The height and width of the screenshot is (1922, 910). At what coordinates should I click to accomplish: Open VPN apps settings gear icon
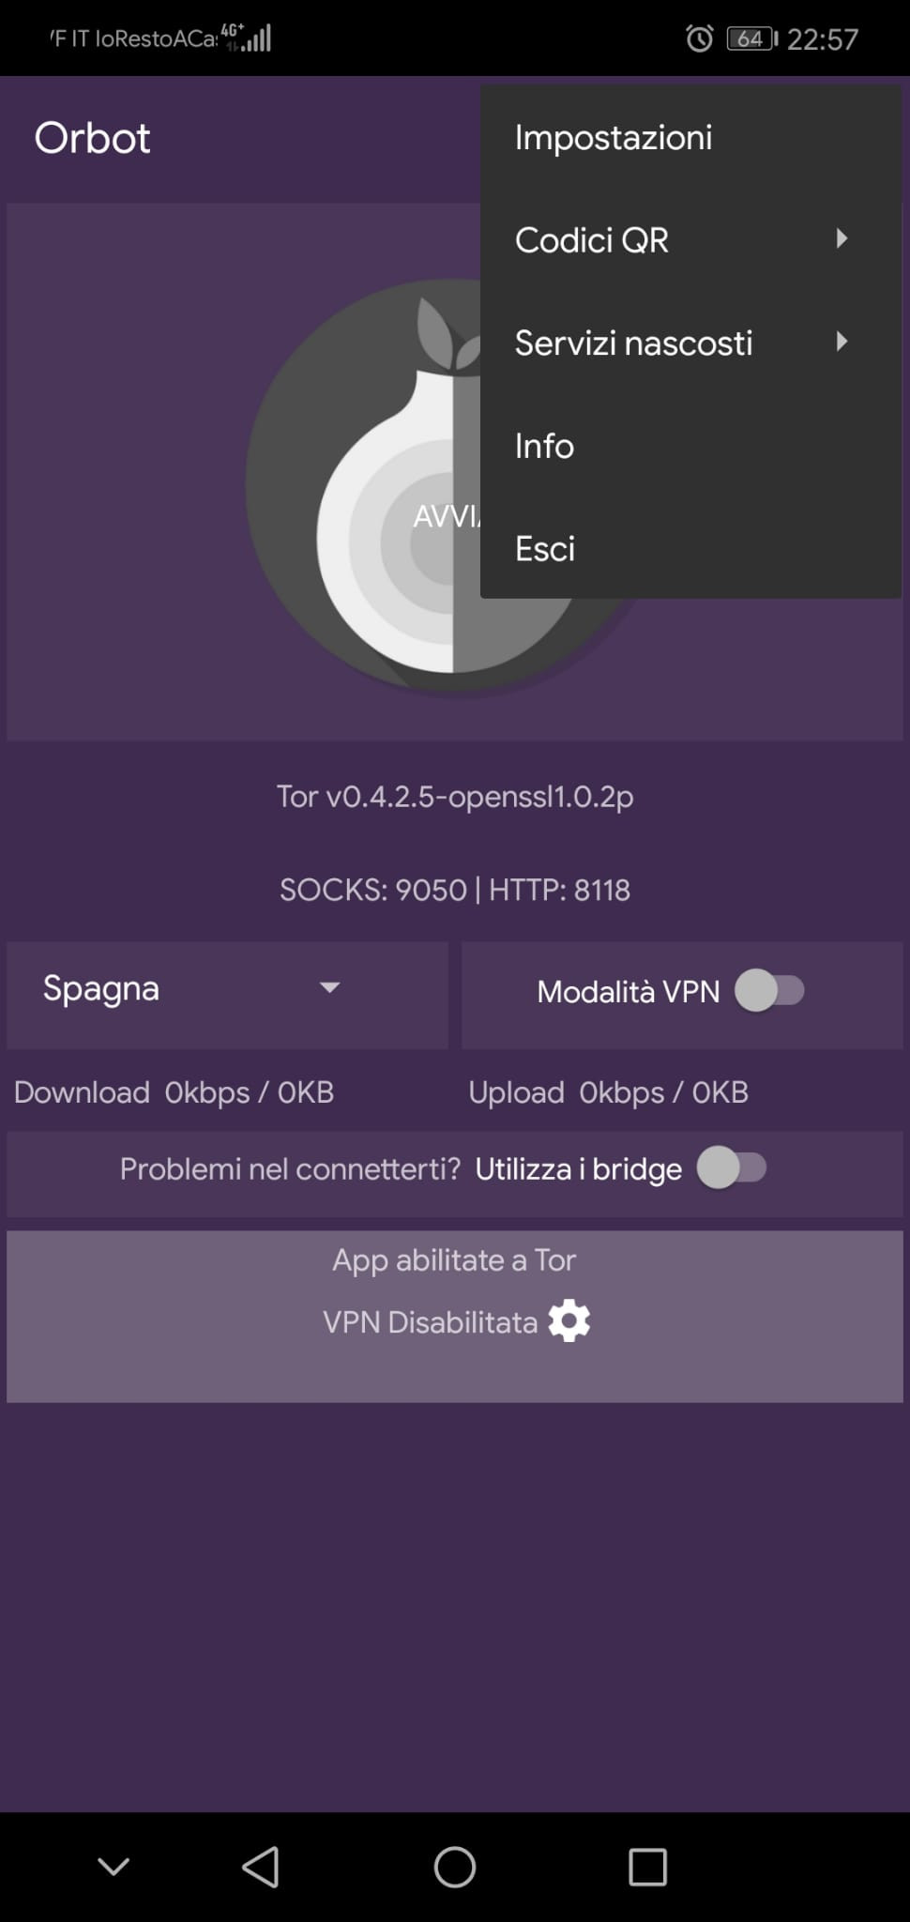point(569,1321)
